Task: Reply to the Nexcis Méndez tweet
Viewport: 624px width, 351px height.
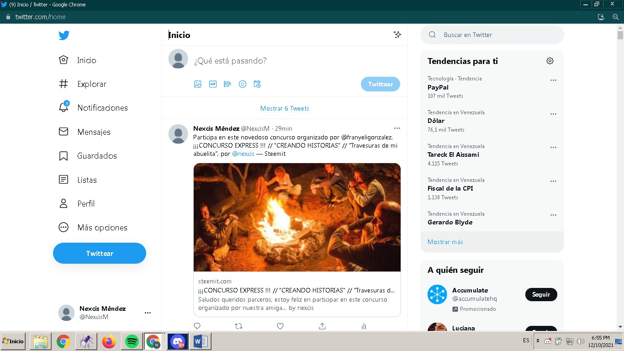Action: (197, 326)
